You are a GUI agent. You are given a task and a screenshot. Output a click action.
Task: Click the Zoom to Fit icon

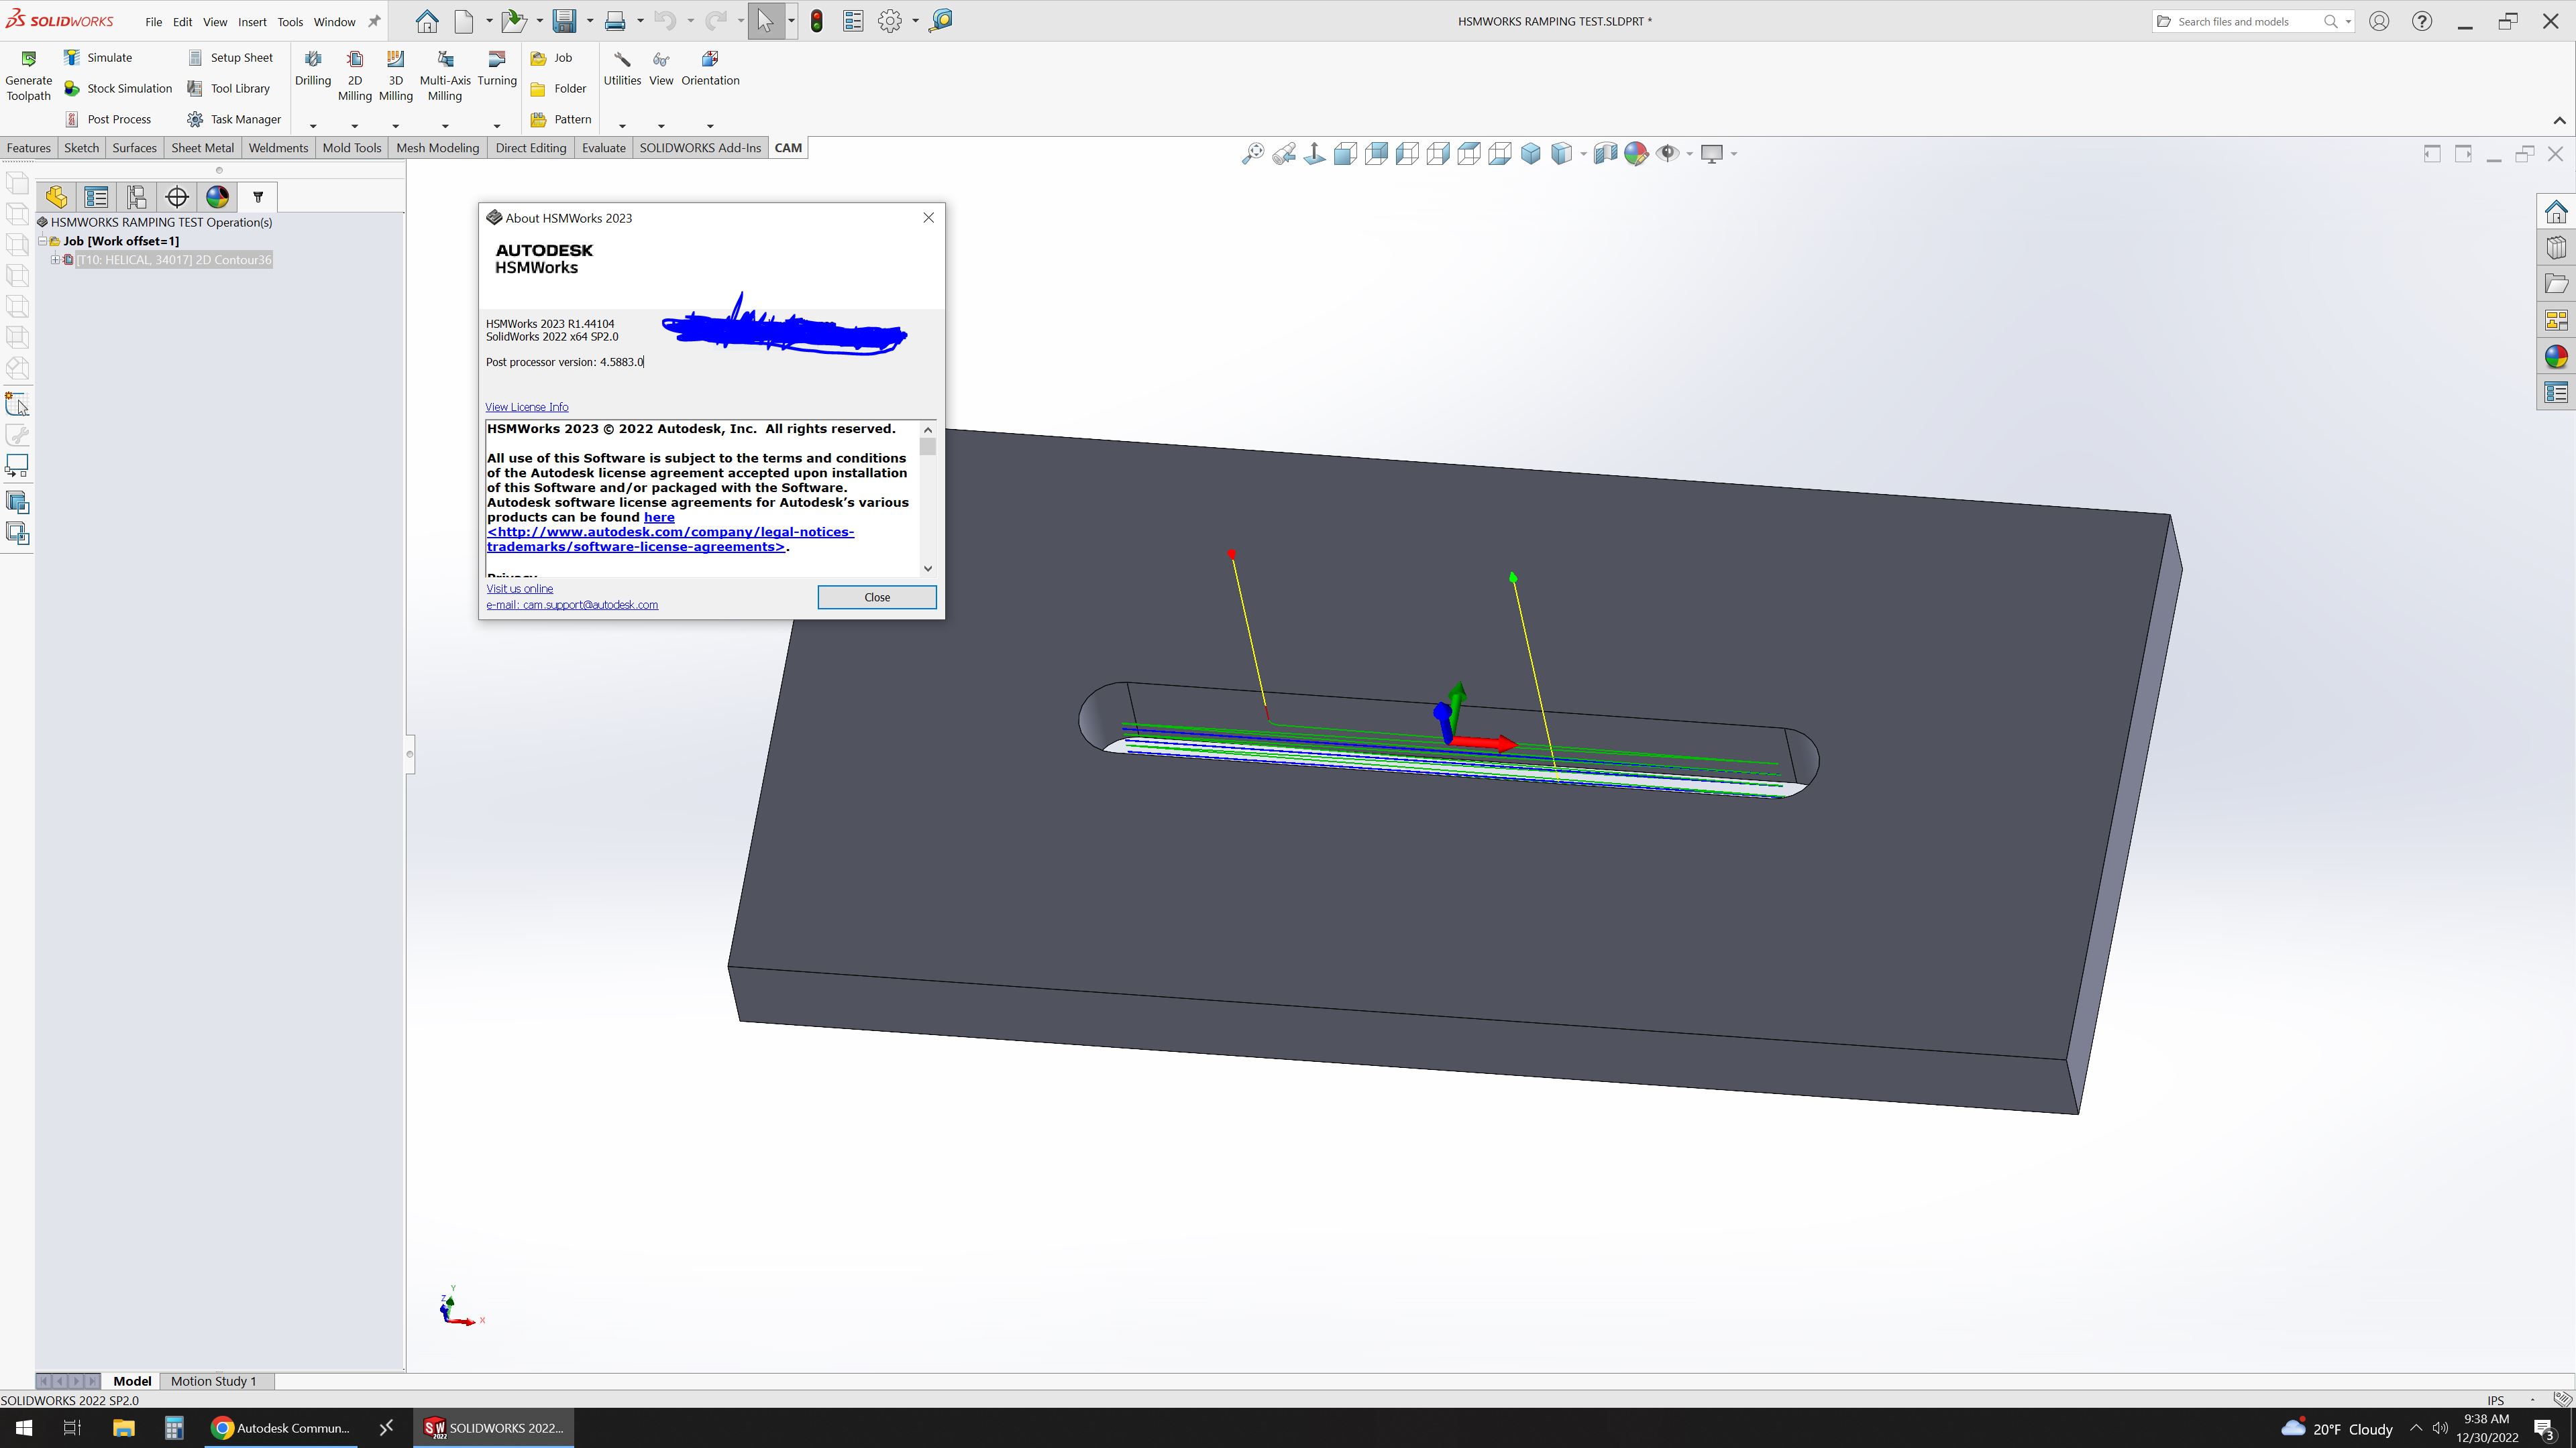coord(1253,153)
